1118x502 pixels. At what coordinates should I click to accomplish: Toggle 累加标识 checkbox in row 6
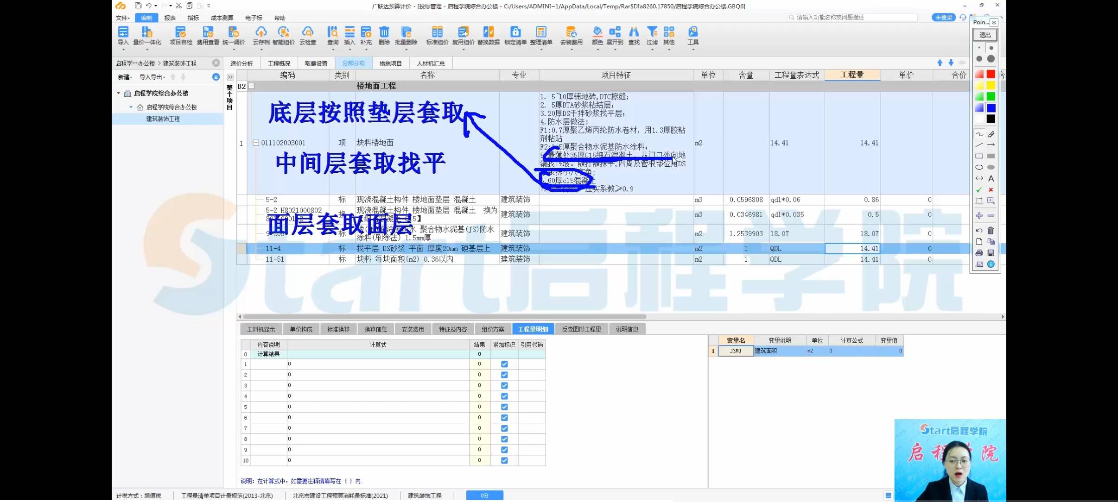(x=504, y=417)
